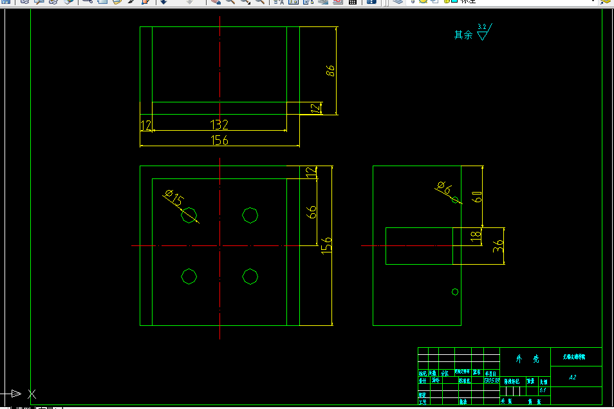Screen dimensions: 614x409
Task: Open the Zoom Window flyout tool
Action: click(x=245, y=1)
